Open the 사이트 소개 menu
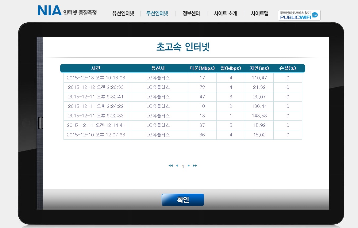 (x=225, y=13)
